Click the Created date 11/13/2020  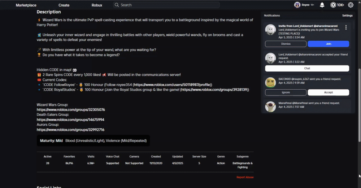point(156,163)
